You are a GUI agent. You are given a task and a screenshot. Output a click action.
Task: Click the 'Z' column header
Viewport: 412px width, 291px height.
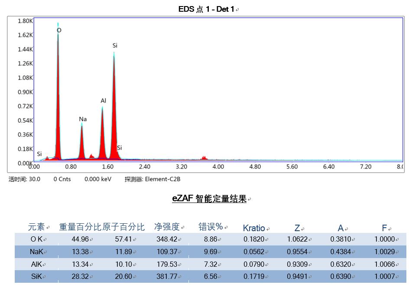pos(297,228)
